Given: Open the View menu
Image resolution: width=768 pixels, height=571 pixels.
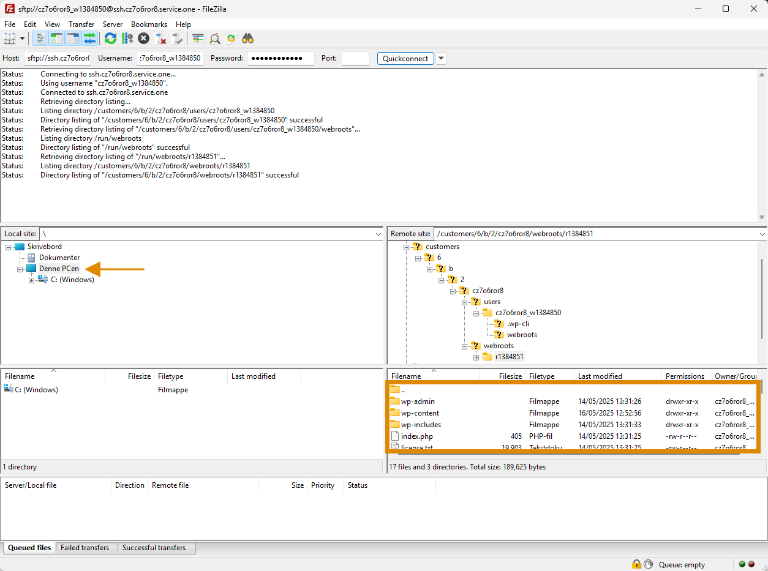Looking at the screenshot, I should [52, 24].
